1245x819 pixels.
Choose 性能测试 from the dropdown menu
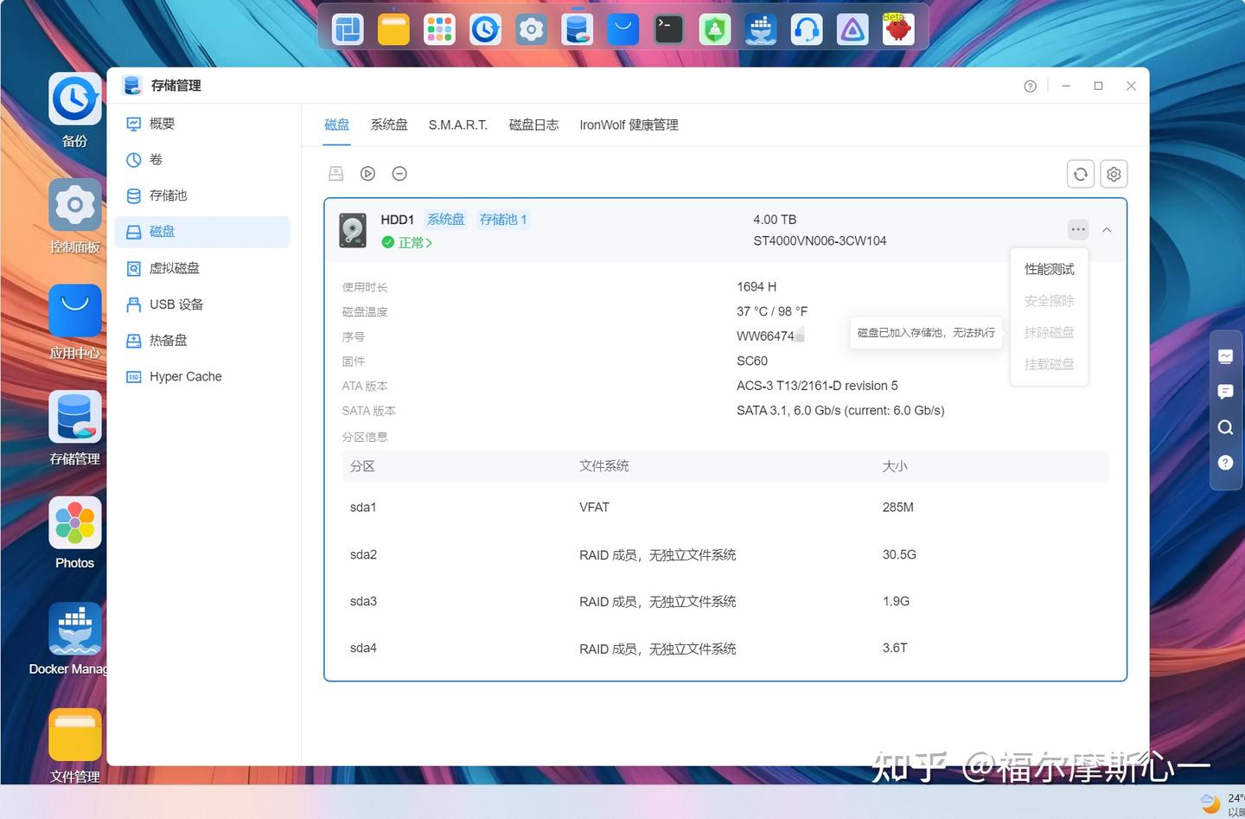1049,269
